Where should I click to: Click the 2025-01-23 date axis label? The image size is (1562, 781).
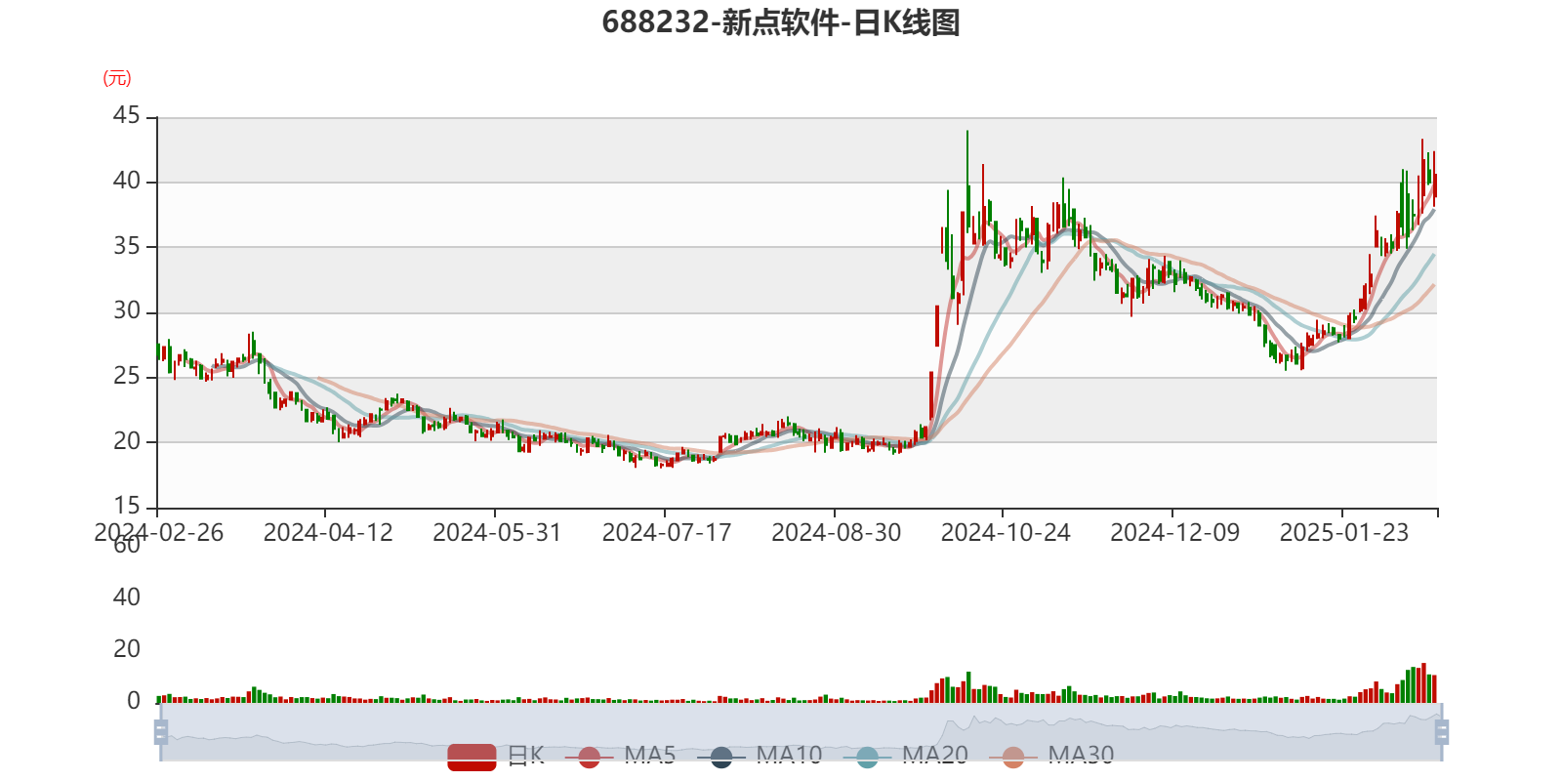tap(1344, 532)
